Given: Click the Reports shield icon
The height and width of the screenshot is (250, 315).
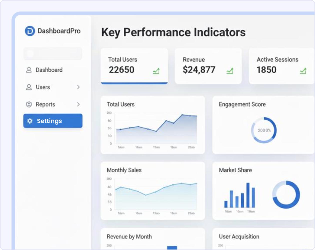Looking at the screenshot, I should (29, 104).
